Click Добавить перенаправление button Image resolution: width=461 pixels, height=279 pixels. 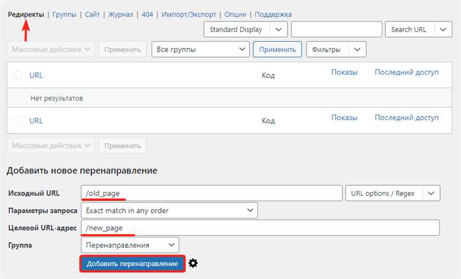(132, 264)
